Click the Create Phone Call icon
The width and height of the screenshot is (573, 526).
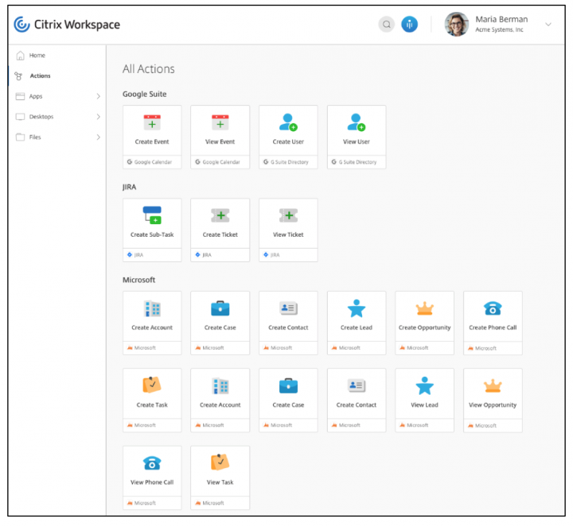tap(493, 308)
